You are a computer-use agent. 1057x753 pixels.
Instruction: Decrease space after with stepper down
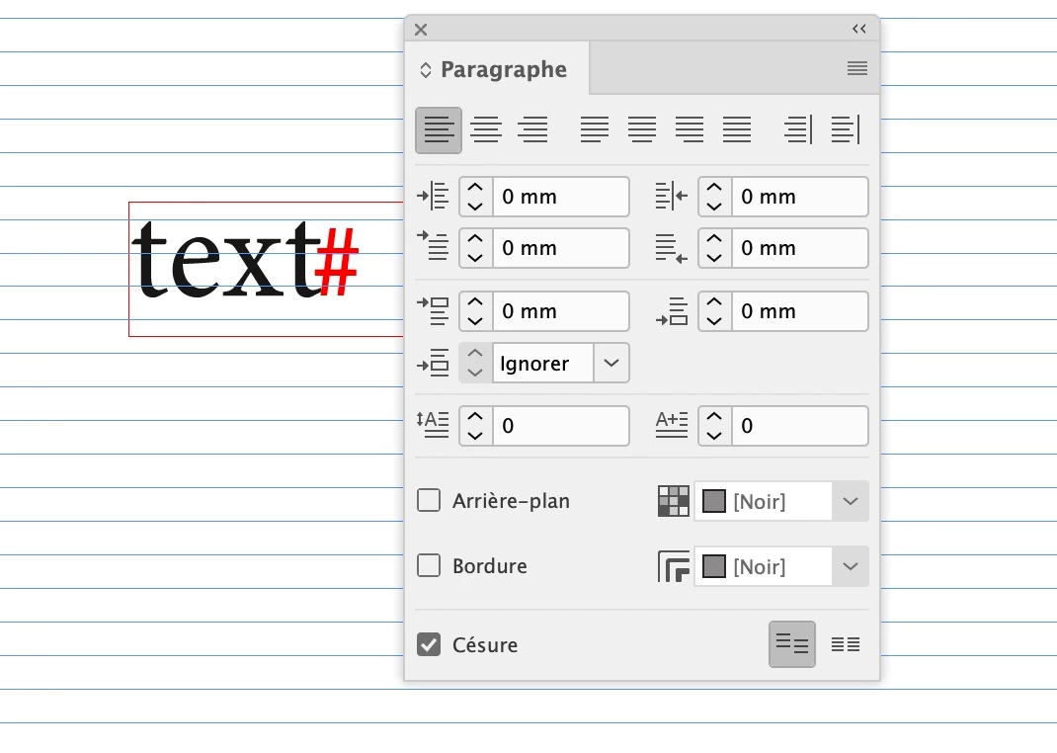point(714,320)
